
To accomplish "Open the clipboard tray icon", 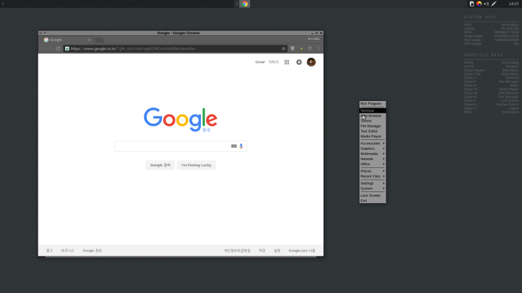I will coord(472,4).
